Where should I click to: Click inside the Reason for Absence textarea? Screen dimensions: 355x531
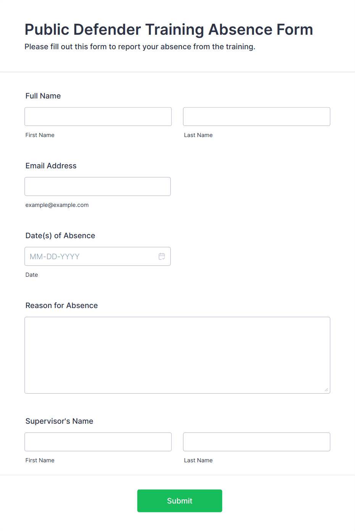click(177, 355)
